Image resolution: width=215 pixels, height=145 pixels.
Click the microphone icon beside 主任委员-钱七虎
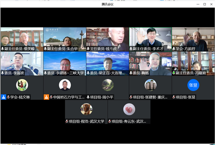pyautogui.click(x=88, y=49)
